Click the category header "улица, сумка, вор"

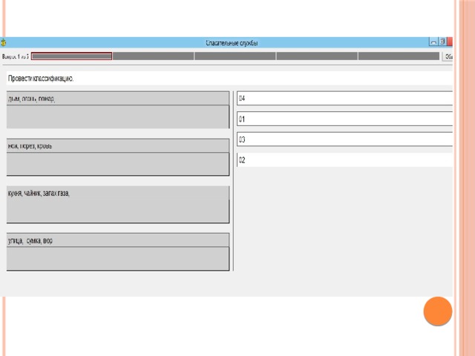(117, 240)
